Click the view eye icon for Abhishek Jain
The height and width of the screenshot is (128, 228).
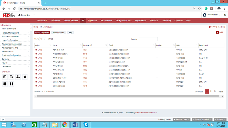click(36, 50)
